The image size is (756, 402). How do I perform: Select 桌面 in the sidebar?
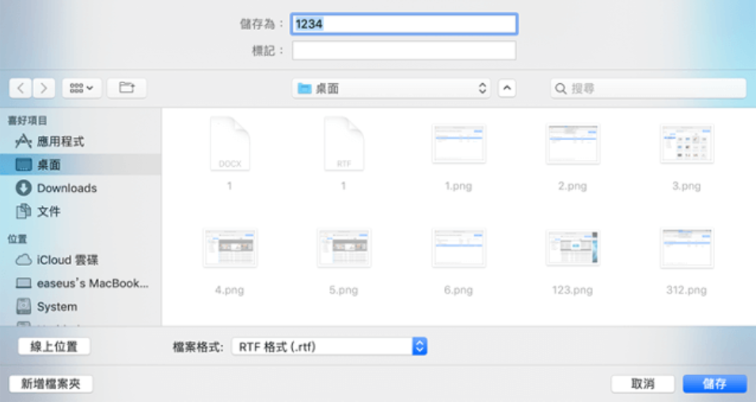pyautogui.click(x=48, y=165)
